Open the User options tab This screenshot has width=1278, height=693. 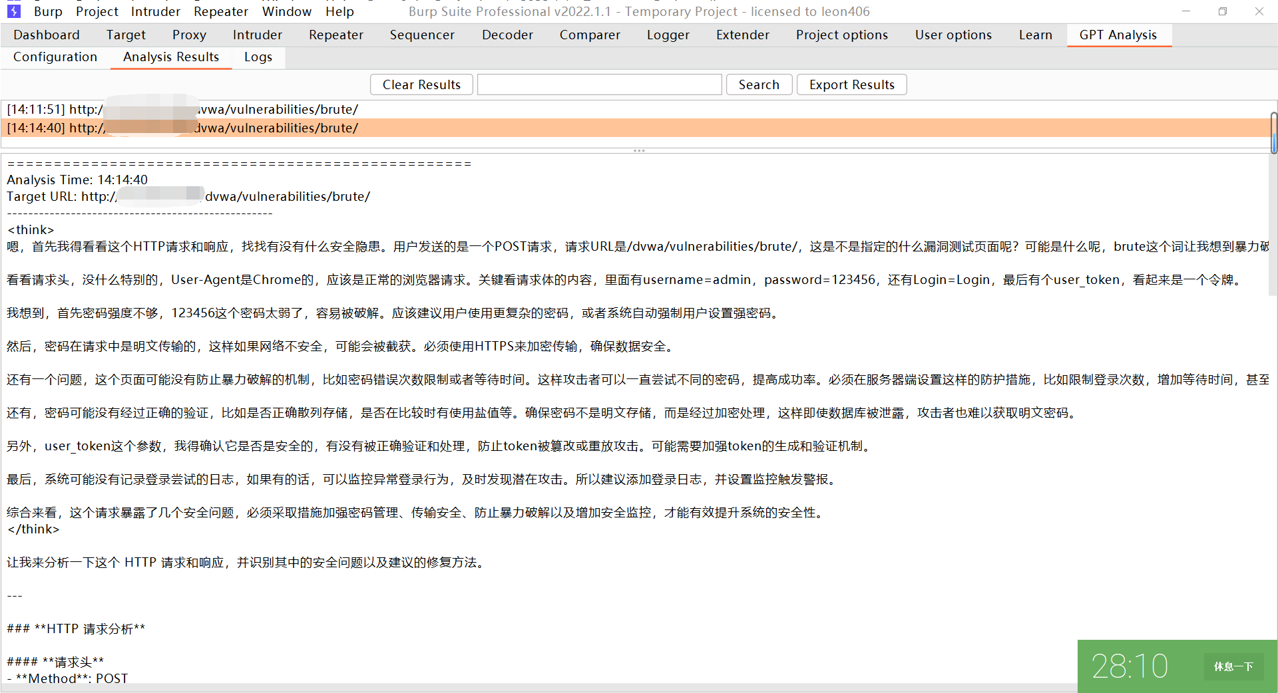[953, 35]
